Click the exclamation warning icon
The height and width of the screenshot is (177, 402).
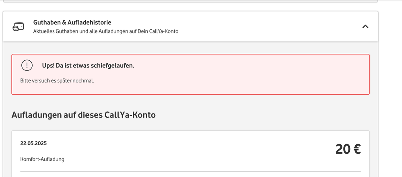point(27,65)
